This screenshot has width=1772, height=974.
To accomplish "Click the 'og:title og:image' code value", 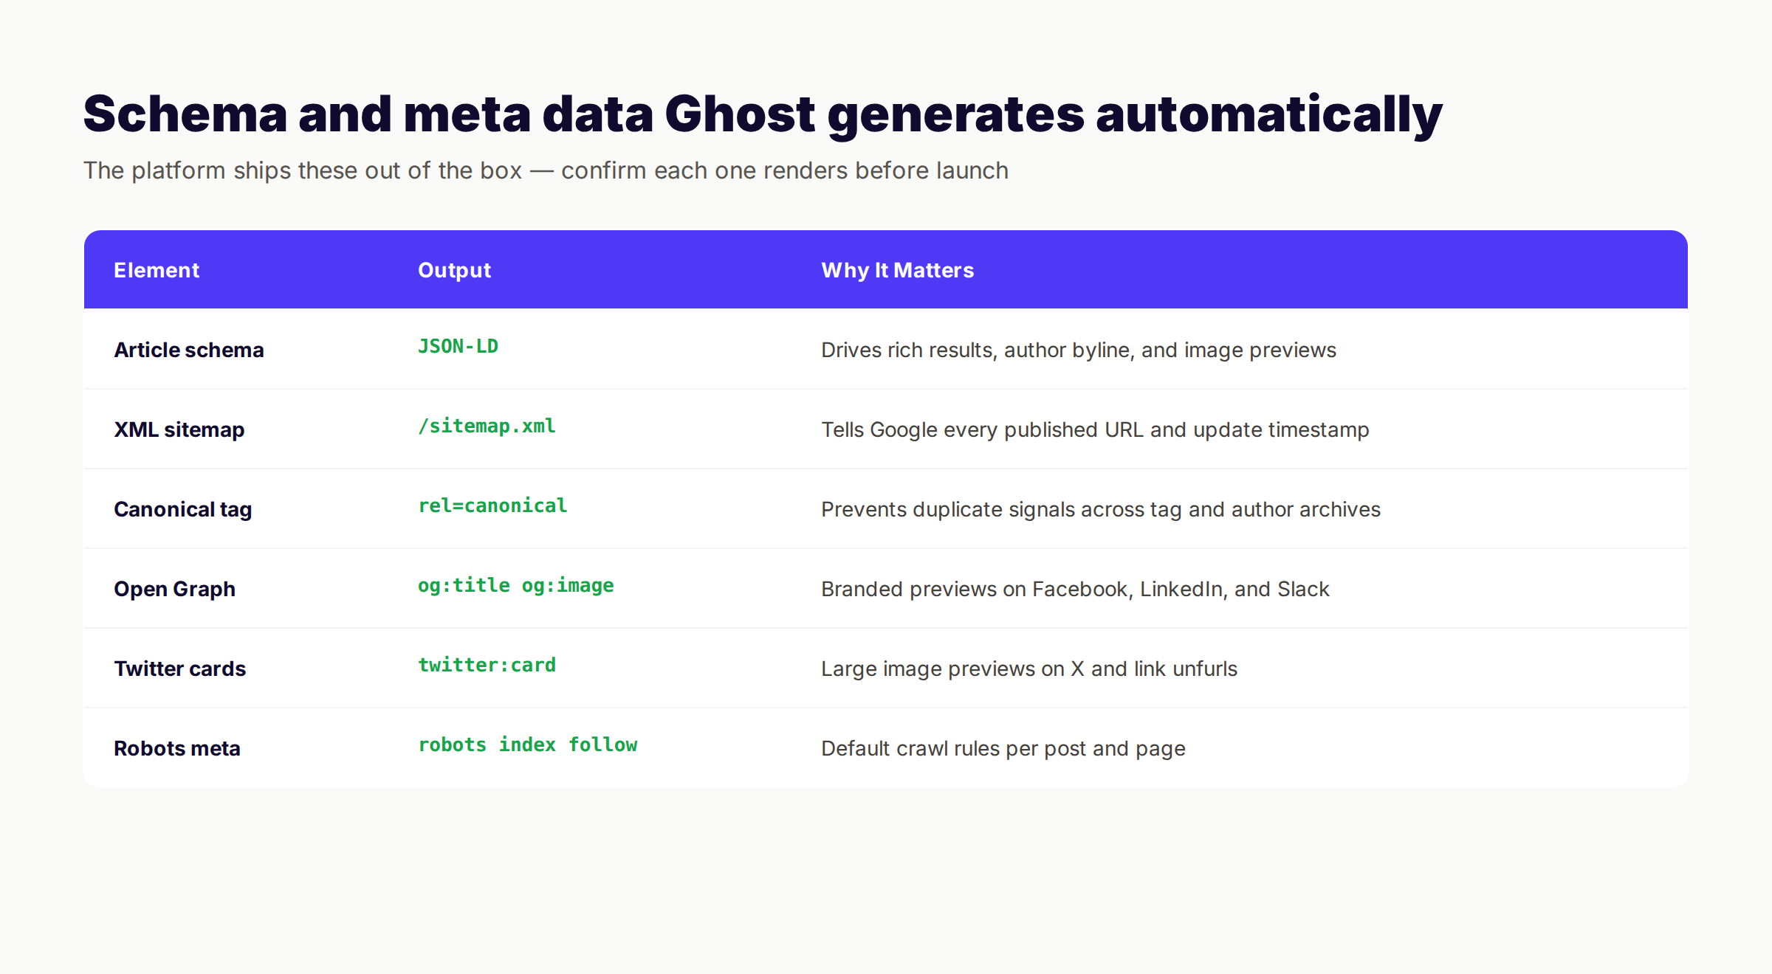I will tap(515, 585).
